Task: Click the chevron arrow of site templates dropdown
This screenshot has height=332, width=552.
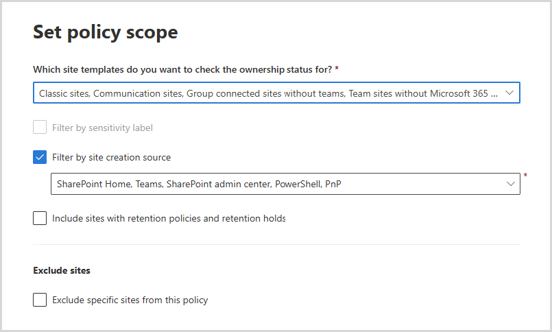Action: (x=509, y=93)
